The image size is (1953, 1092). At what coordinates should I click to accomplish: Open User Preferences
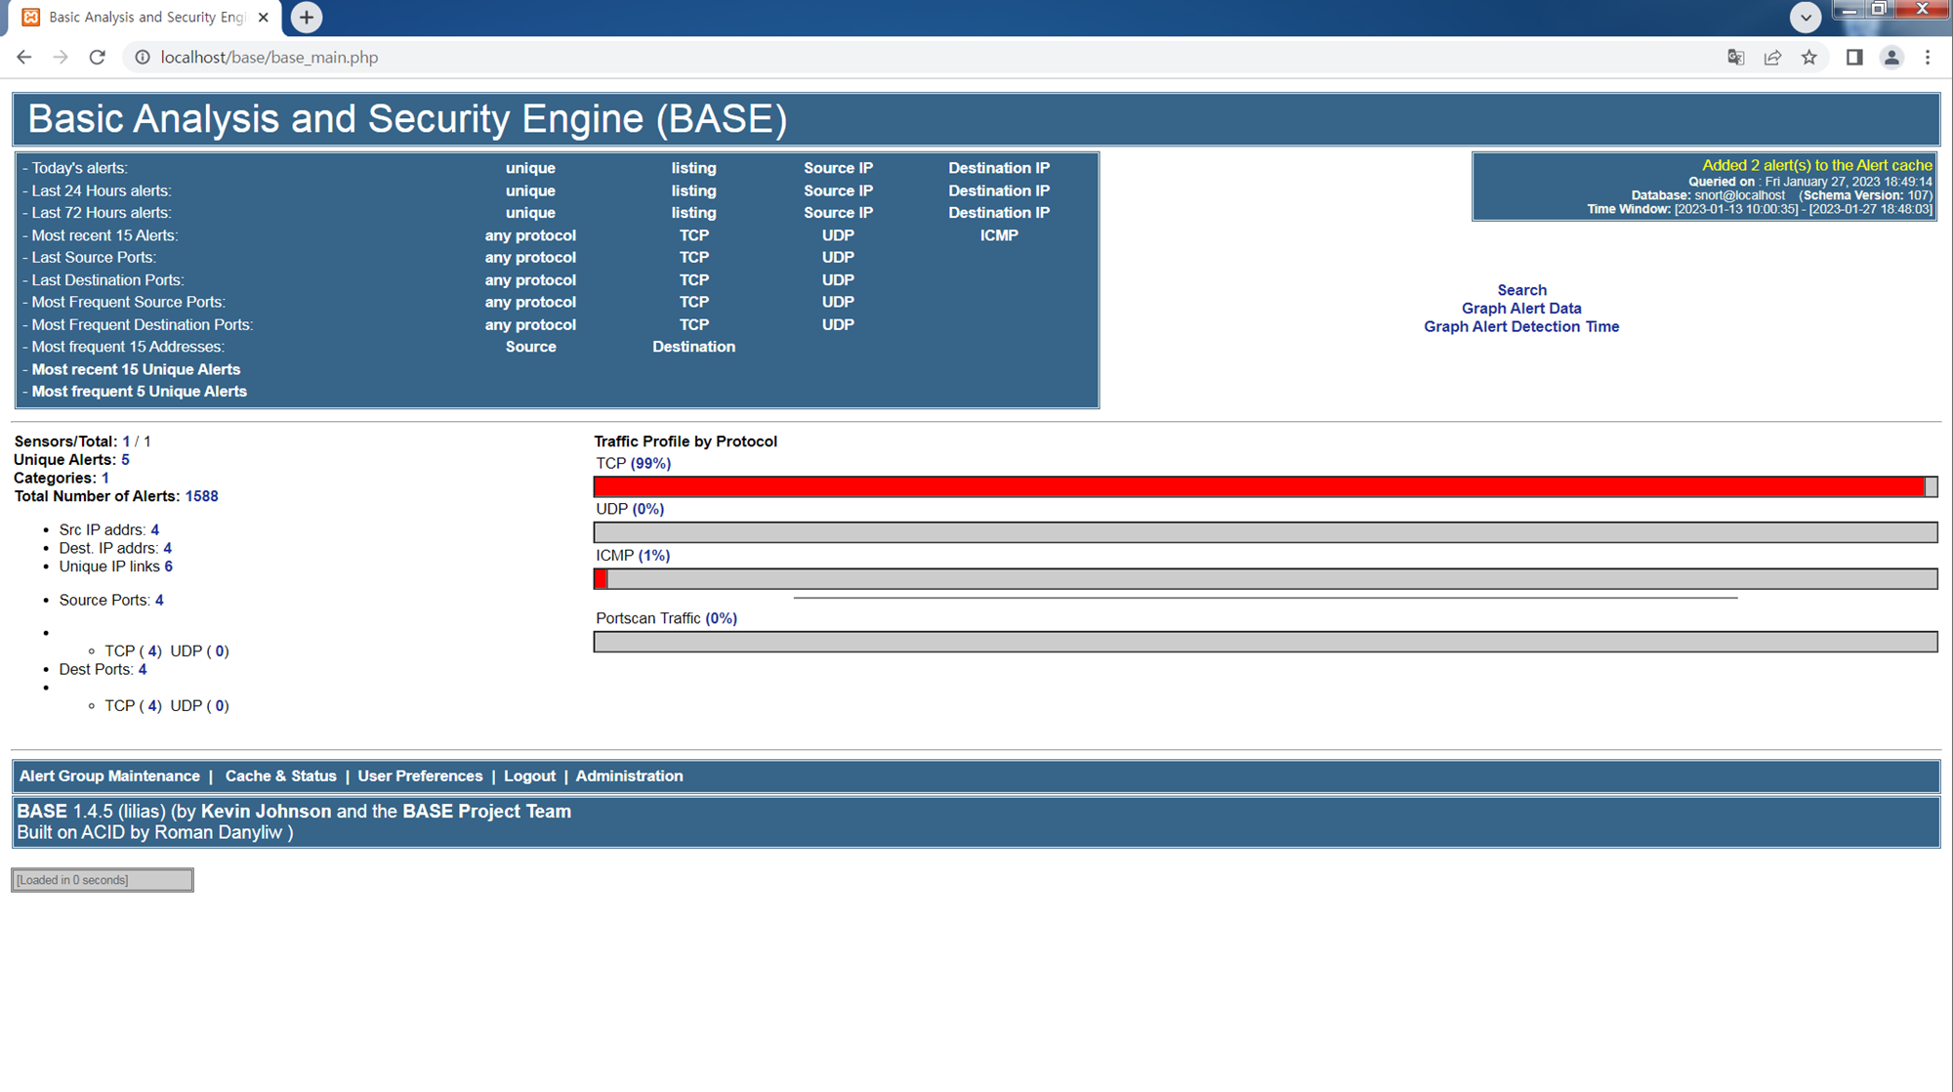(420, 777)
